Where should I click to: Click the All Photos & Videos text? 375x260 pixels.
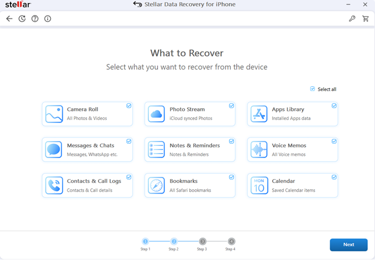[x=87, y=118]
